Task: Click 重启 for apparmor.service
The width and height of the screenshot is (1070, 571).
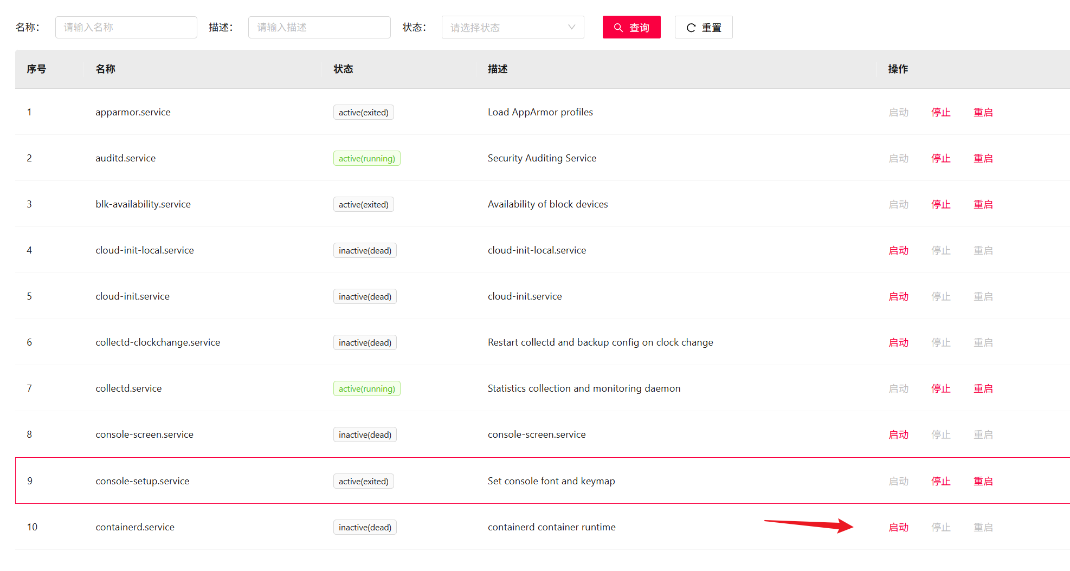Action: click(x=983, y=112)
